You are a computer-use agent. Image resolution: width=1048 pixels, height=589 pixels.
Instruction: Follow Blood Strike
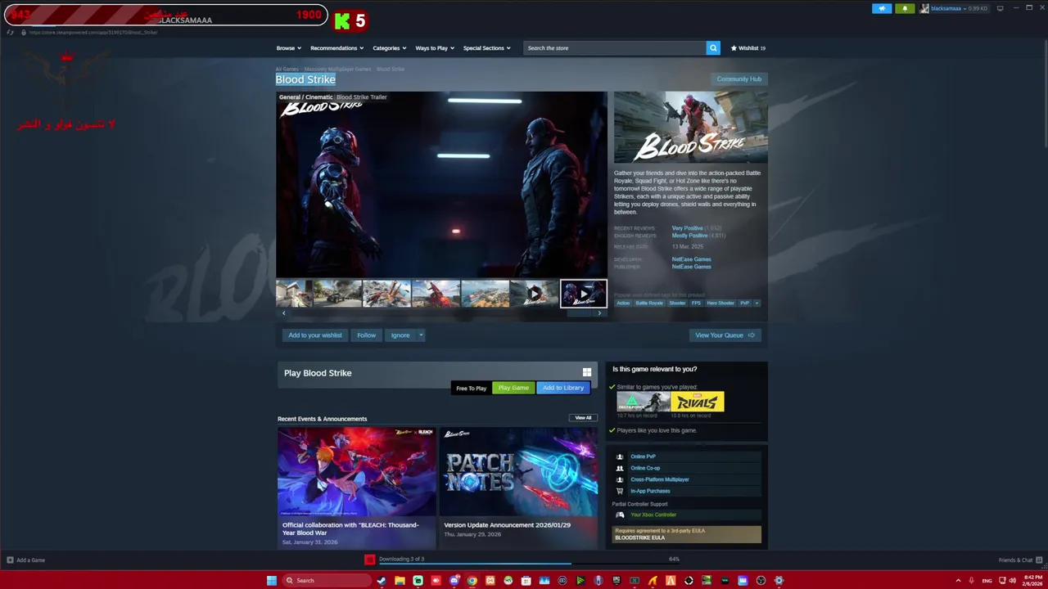(366, 335)
